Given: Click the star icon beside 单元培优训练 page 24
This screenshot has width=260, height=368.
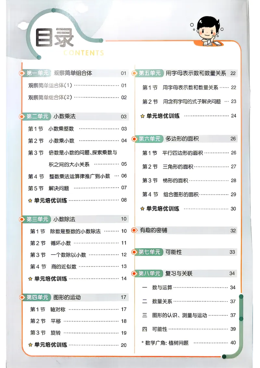Looking at the screenshot, I should [142, 116].
